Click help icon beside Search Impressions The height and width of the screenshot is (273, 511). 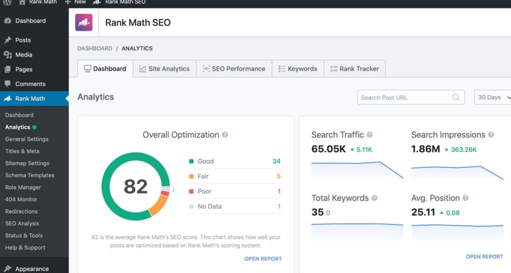pyautogui.click(x=491, y=135)
